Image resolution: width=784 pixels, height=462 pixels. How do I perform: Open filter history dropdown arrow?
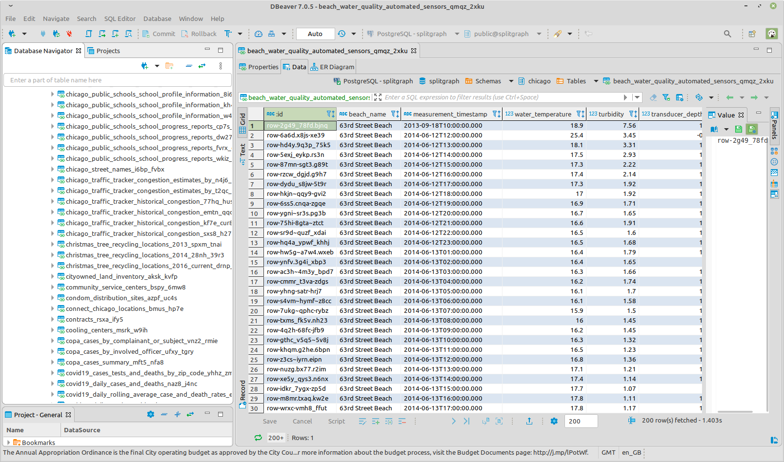tap(637, 97)
